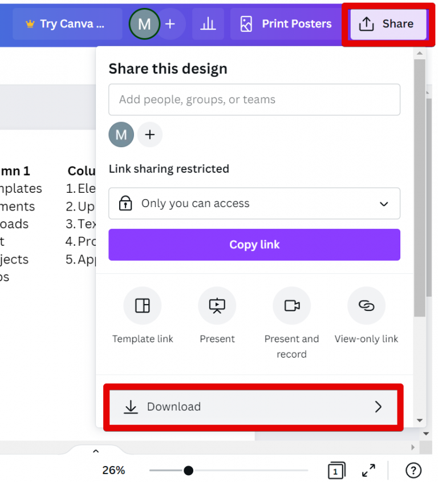Click the M account avatar in toolbar
Screen dimensions: 438x482
tap(144, 23)
